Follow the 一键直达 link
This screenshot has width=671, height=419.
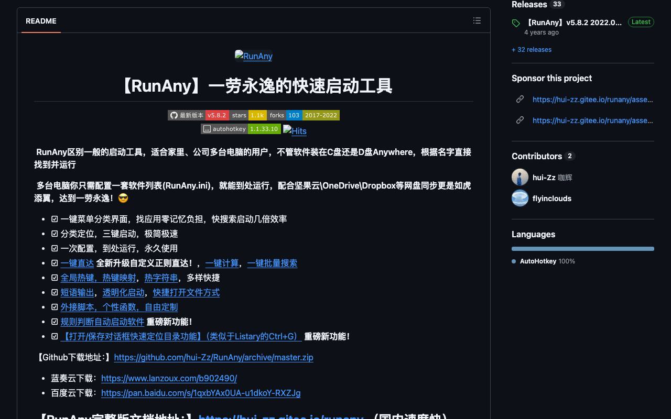tap(77, 263)
